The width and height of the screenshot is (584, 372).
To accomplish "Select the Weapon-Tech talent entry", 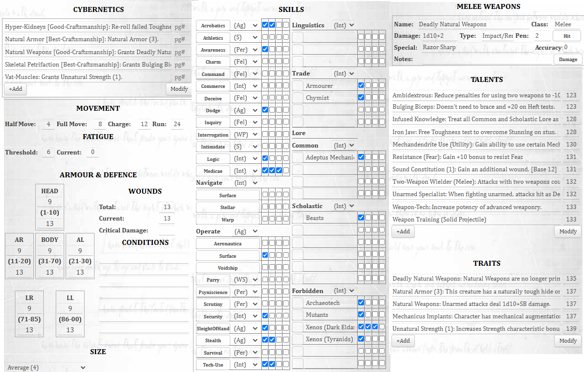I will [x=477, y=207].
